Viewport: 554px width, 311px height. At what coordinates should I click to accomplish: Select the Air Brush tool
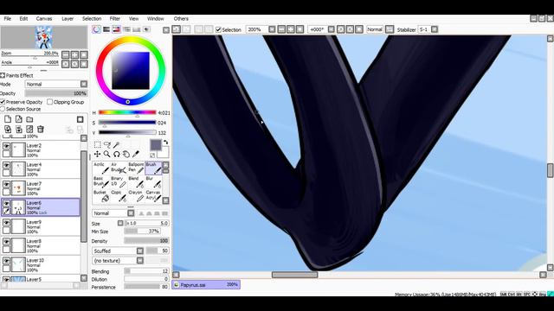(119, 168)
